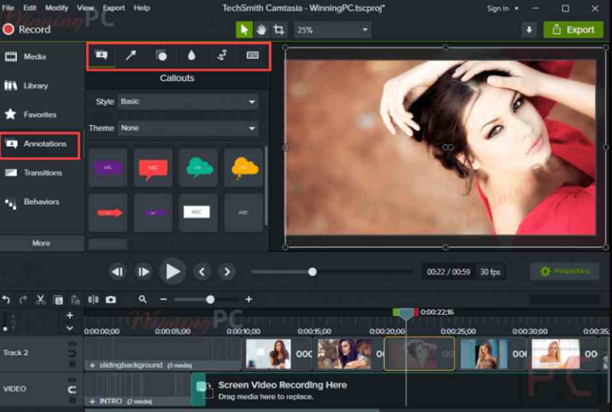Open the Shapes annotation tab
The image size is (612, 412).
[x=161, y=56]
